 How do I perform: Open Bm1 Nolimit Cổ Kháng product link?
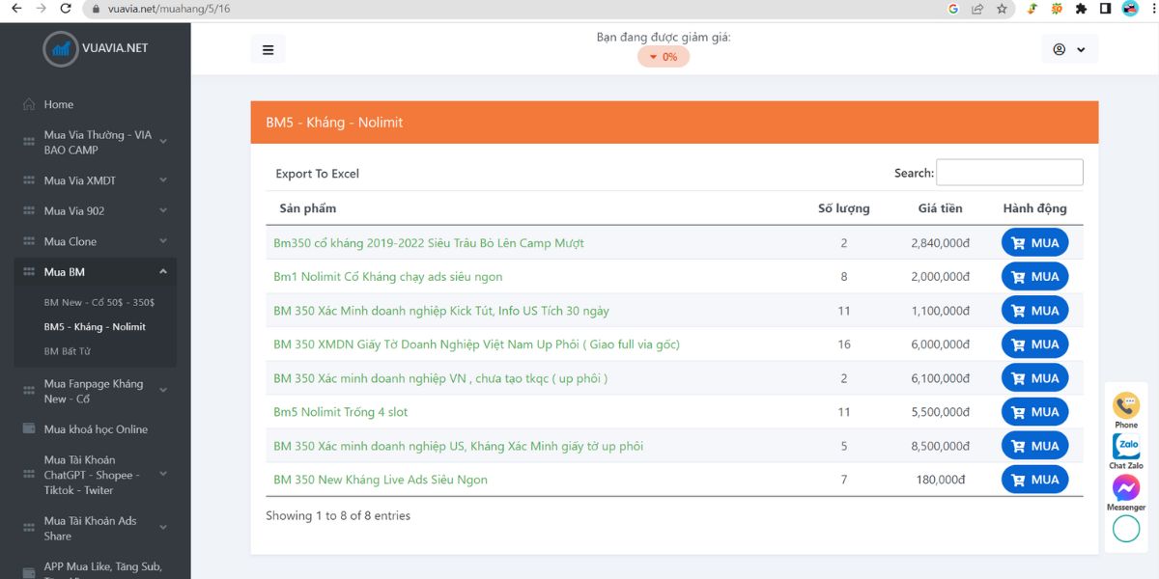(x=388, y=277)
